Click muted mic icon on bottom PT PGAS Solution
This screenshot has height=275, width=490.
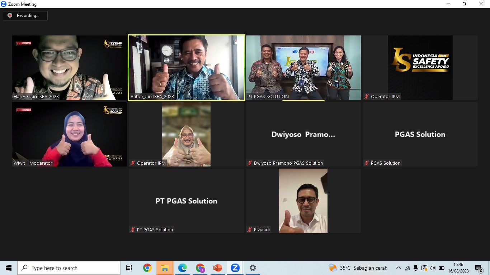tap(133, 230)
